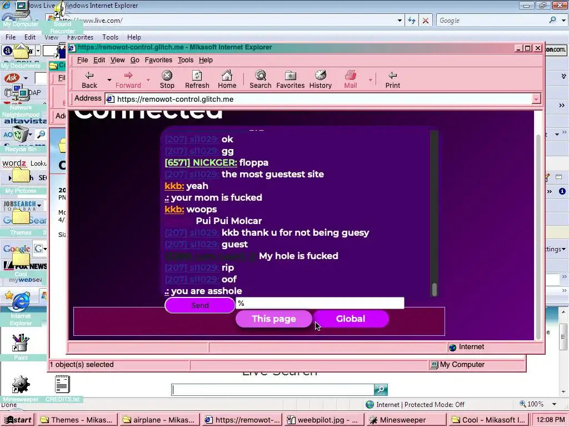The height and width of the screenshot is (427, 569).
Task: Expand the Google search provider dropdown
Action: [563, 21]
